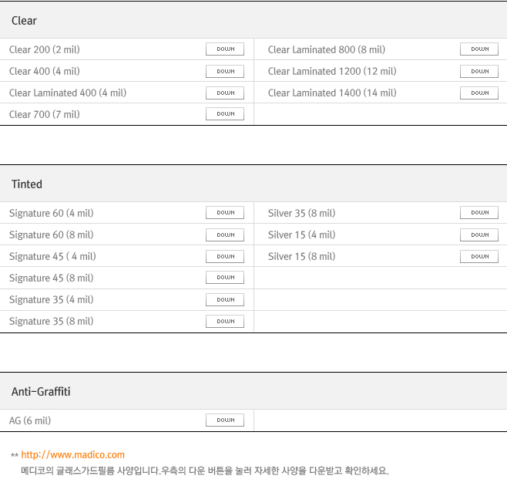507x486 pixels.
Task: Get the Clear 700 (7 mil) download
Action: pos(225,114)
